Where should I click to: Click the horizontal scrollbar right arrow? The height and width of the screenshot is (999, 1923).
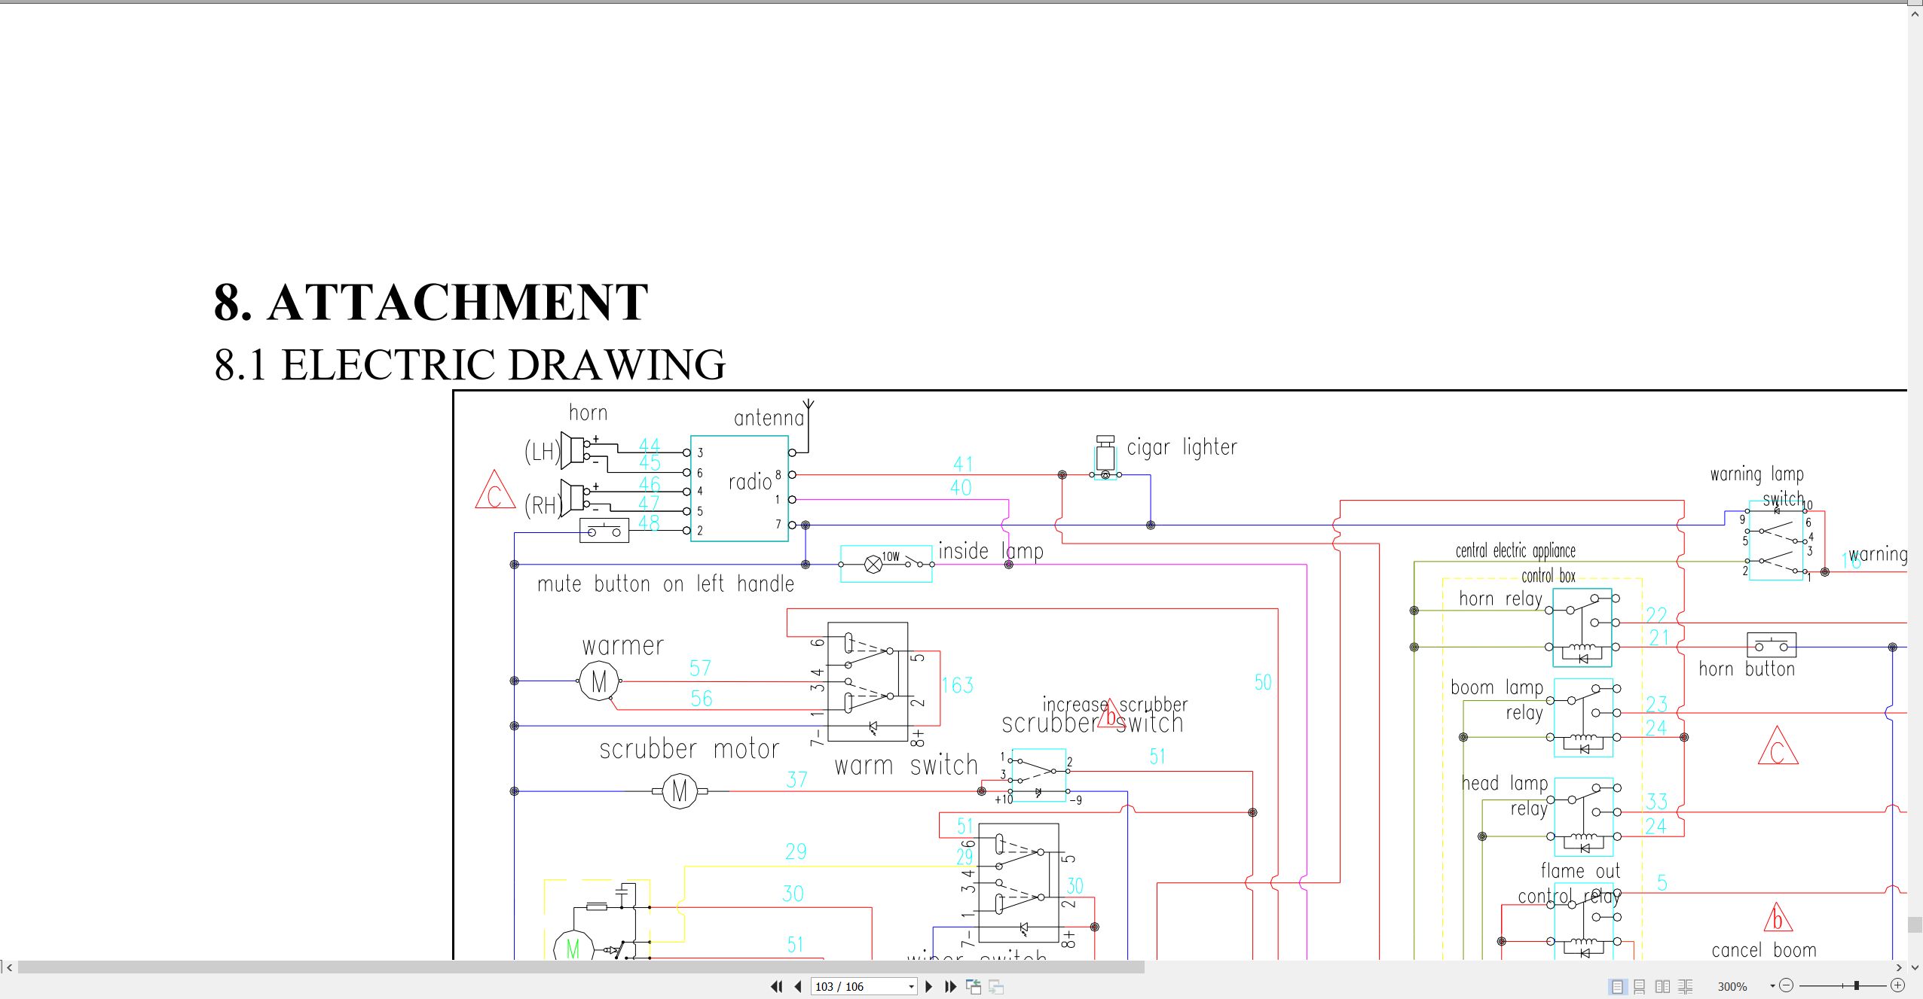pyautogui.click(x=1899, y=967)
